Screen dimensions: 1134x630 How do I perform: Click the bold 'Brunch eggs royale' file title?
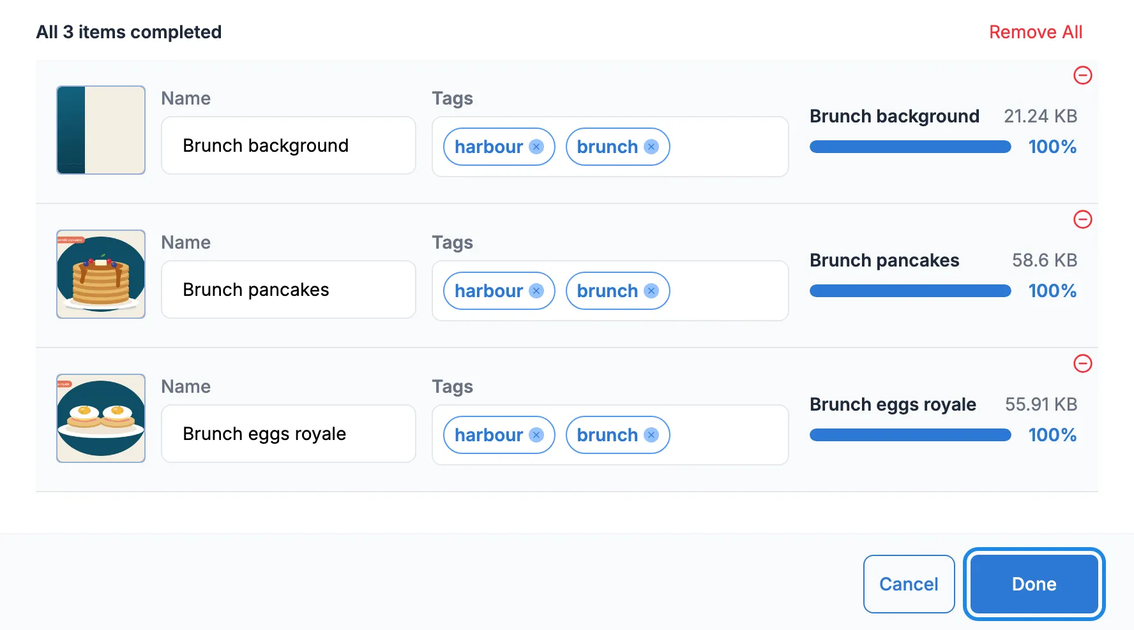pyautogui.click(x=893, y=404)
